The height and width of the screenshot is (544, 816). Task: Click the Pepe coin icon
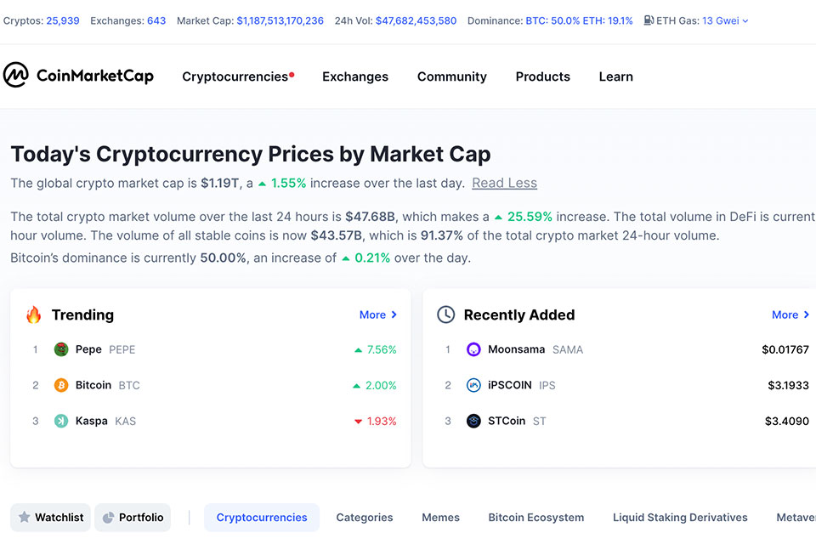[61, 349]
